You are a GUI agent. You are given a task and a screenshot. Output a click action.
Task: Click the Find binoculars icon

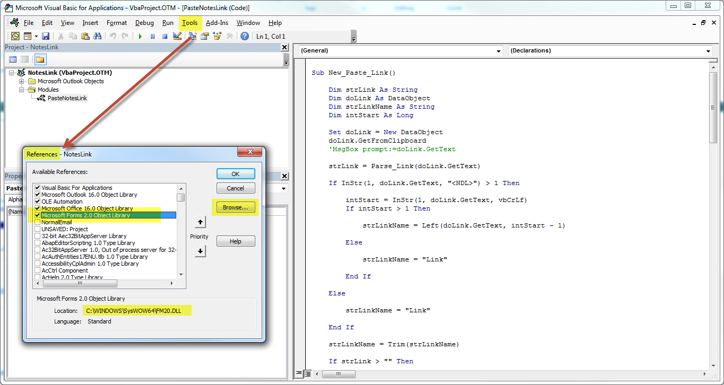click(x=97, y=36)
